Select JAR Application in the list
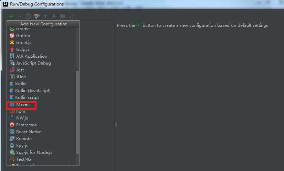The image size is (284, 171). (32, 56)
